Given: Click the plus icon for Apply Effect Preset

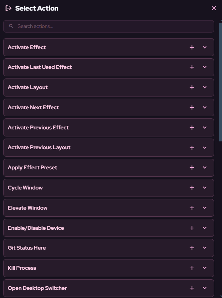Looking at the screenshot, I should 192,168.
